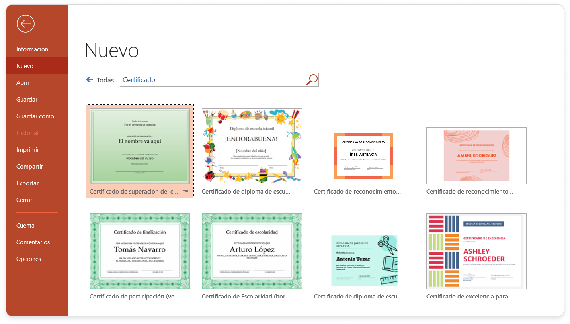Click the back arrow circle icon

point(25,24)
